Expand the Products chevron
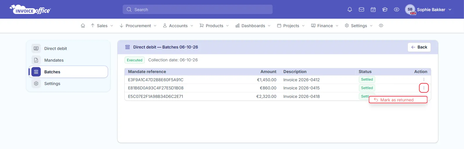This screenshot has height=149, width=464. pos(227,26)
